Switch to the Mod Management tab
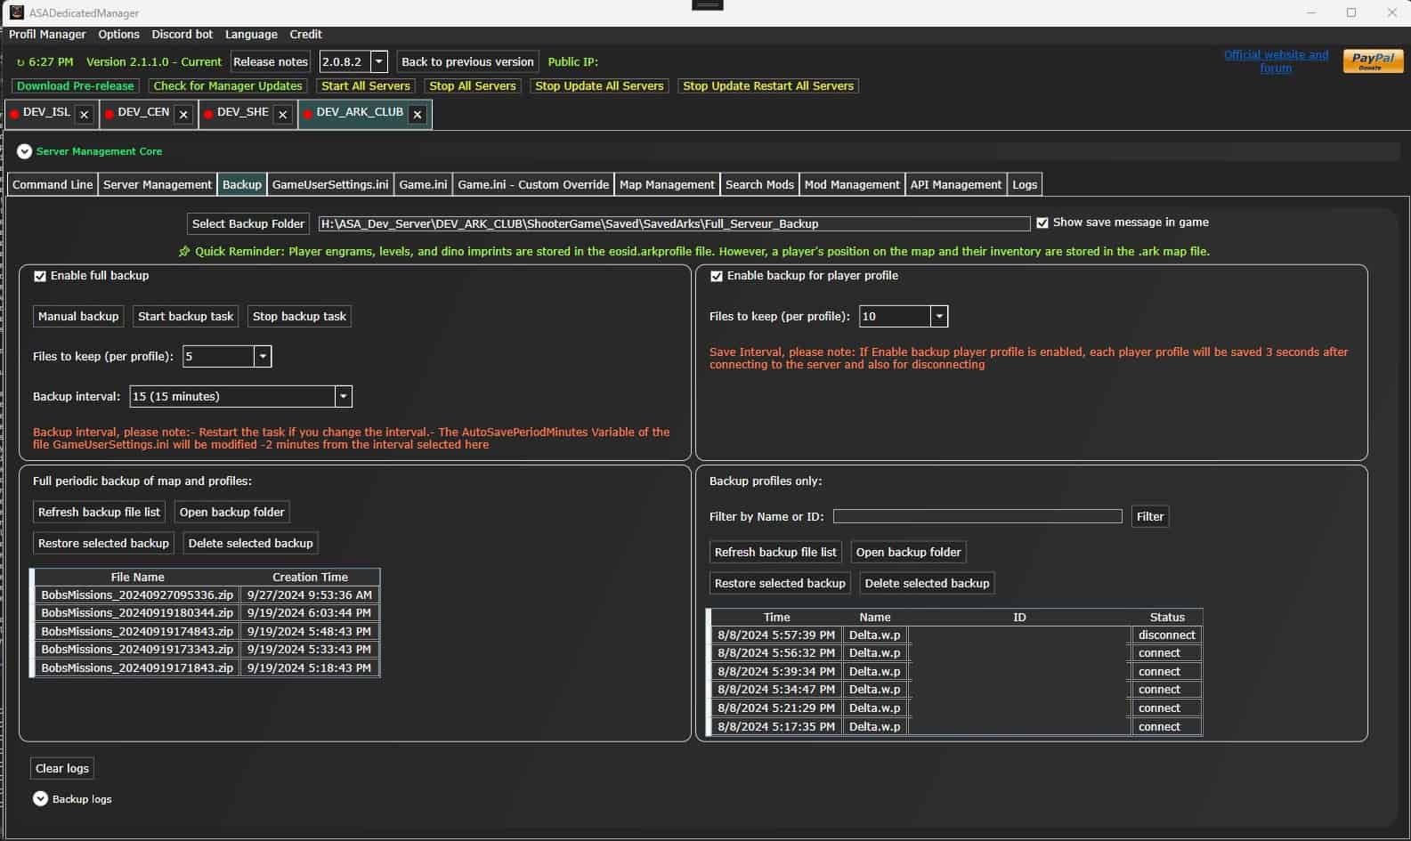1411x841 pixels. coord(852,184)
